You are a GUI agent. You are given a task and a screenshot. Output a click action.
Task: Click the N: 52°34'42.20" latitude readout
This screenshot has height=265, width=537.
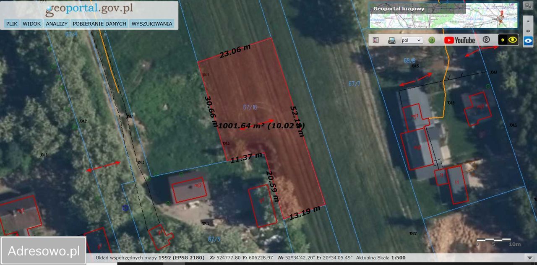[x=297, y=257]
